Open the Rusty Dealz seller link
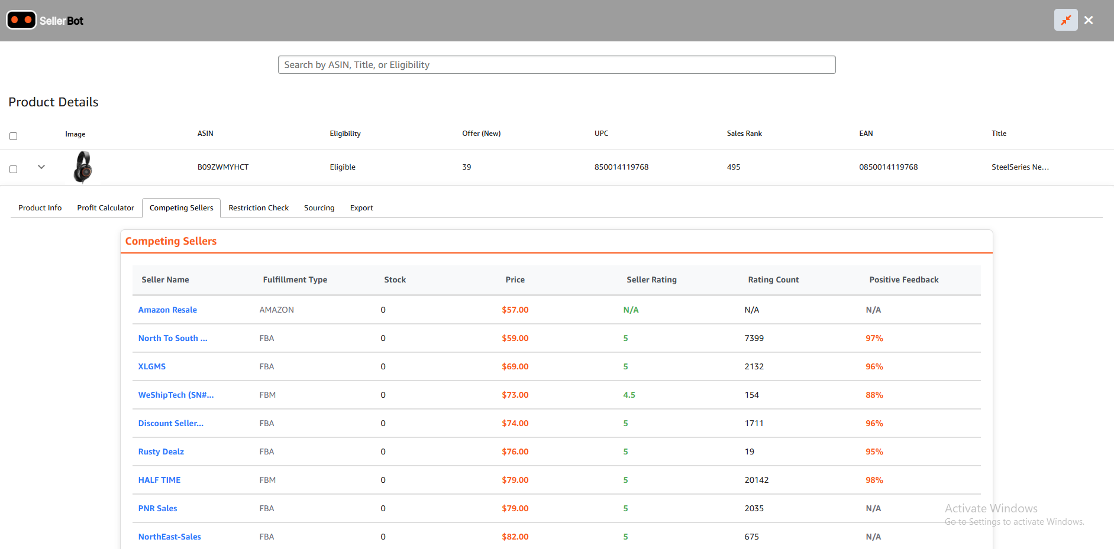Screen dimensions: 1114x549 coord(161,451)
